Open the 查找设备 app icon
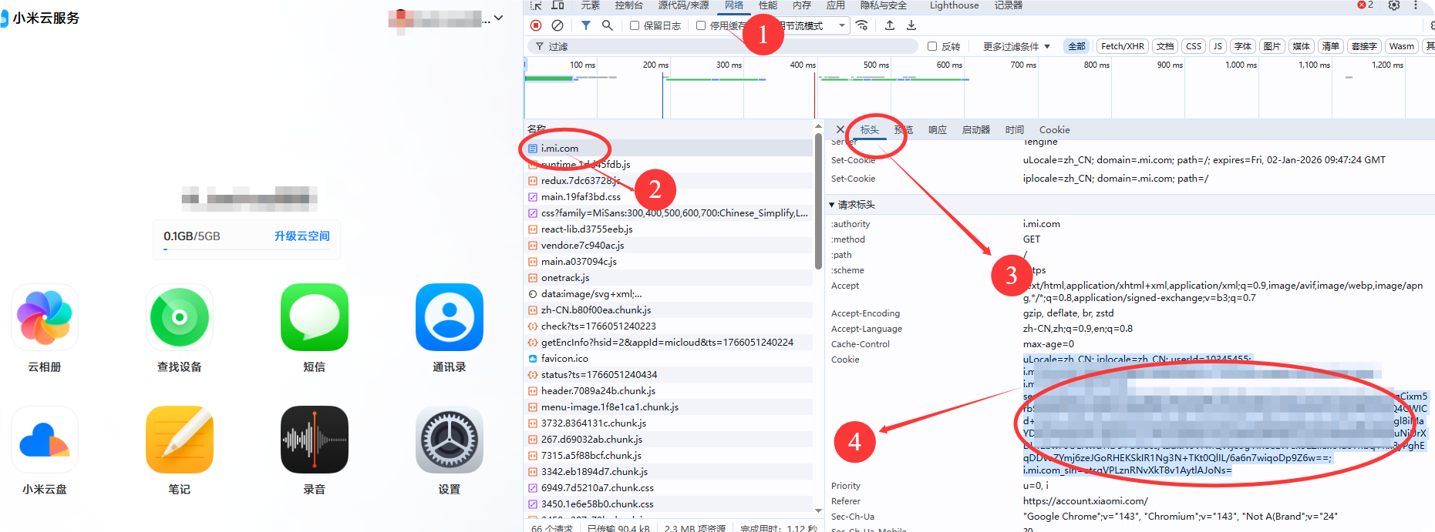This screenshot has width=1435, height=532. pyautogui.click(x=180, y=317)
